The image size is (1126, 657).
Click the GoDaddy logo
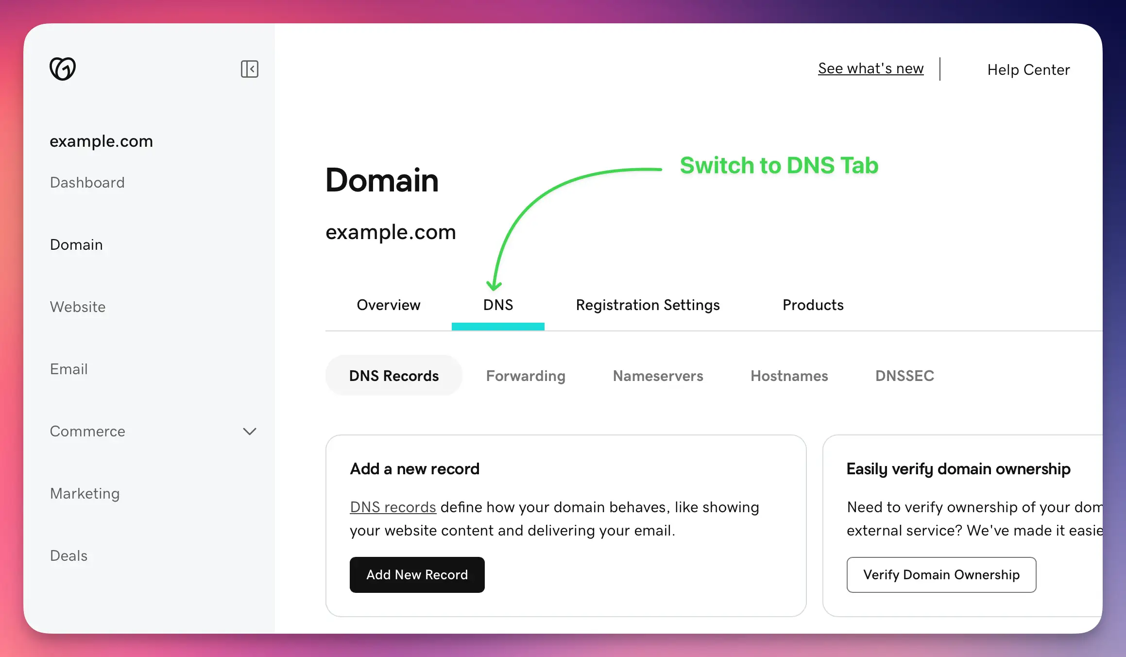(62, 69)
